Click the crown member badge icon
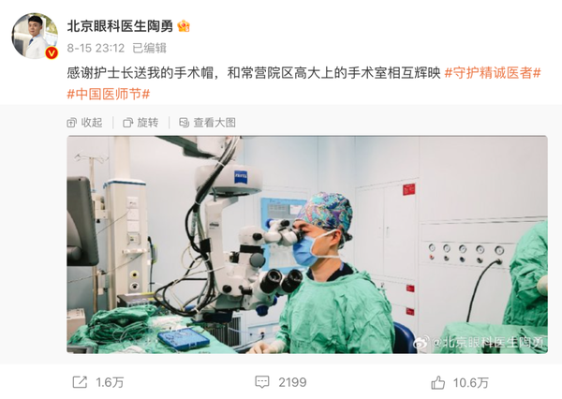562x399 pixels. coord(184,26)
